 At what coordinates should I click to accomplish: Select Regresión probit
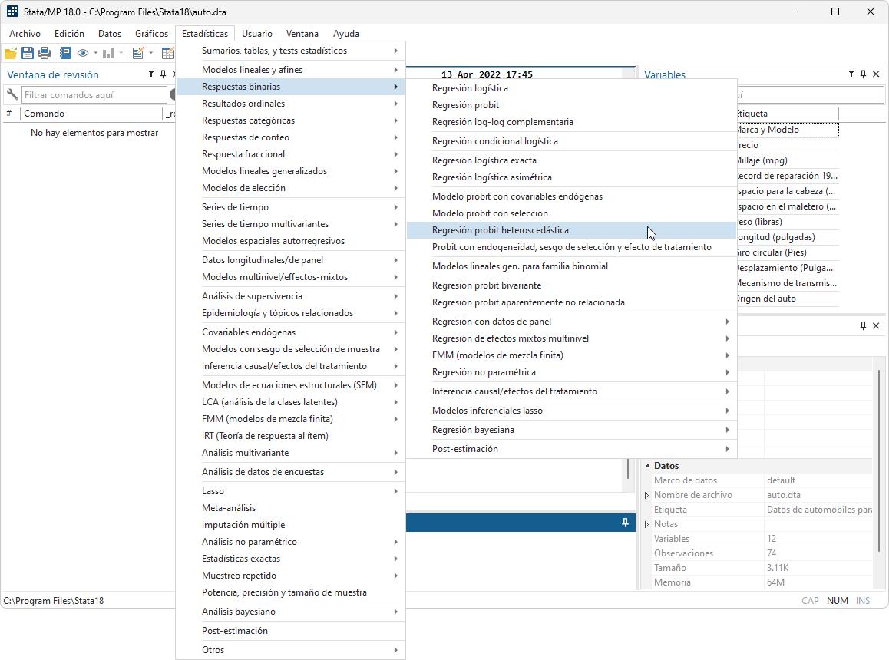coord(571,105)
